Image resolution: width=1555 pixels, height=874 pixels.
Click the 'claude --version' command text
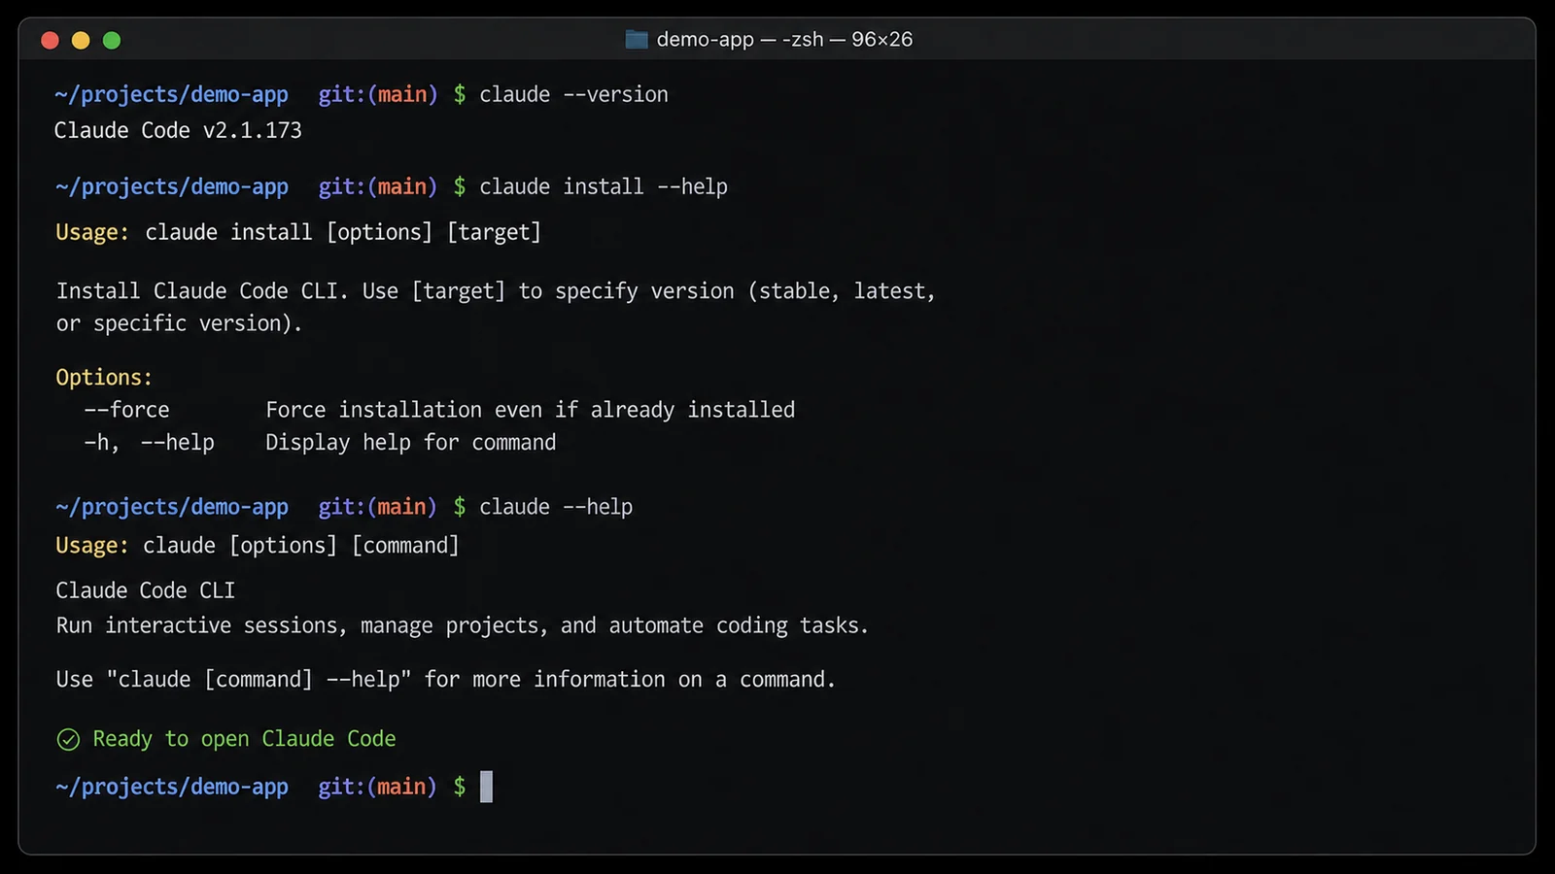tap(573, 94)
